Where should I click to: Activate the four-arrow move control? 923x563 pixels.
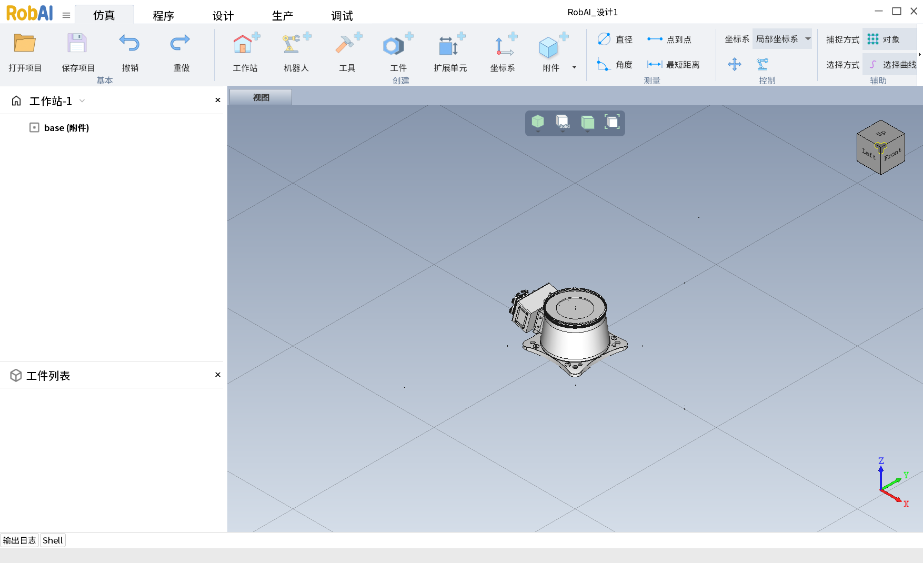(x=735, y=64)
